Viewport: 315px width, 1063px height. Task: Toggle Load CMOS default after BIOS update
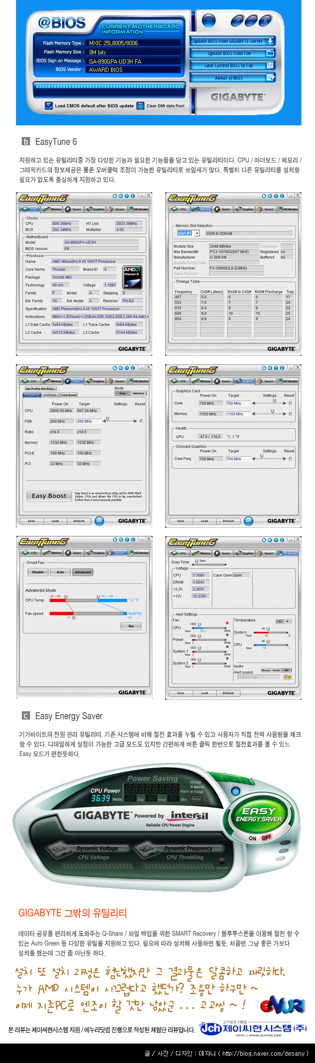(48, 105)
